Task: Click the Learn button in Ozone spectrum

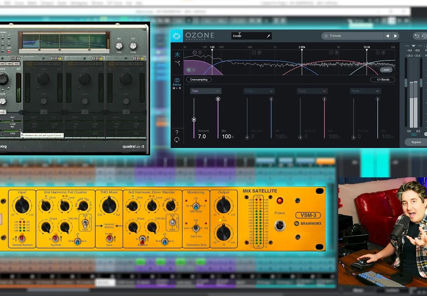Action: pyautogui.click(x=386, y=70)
